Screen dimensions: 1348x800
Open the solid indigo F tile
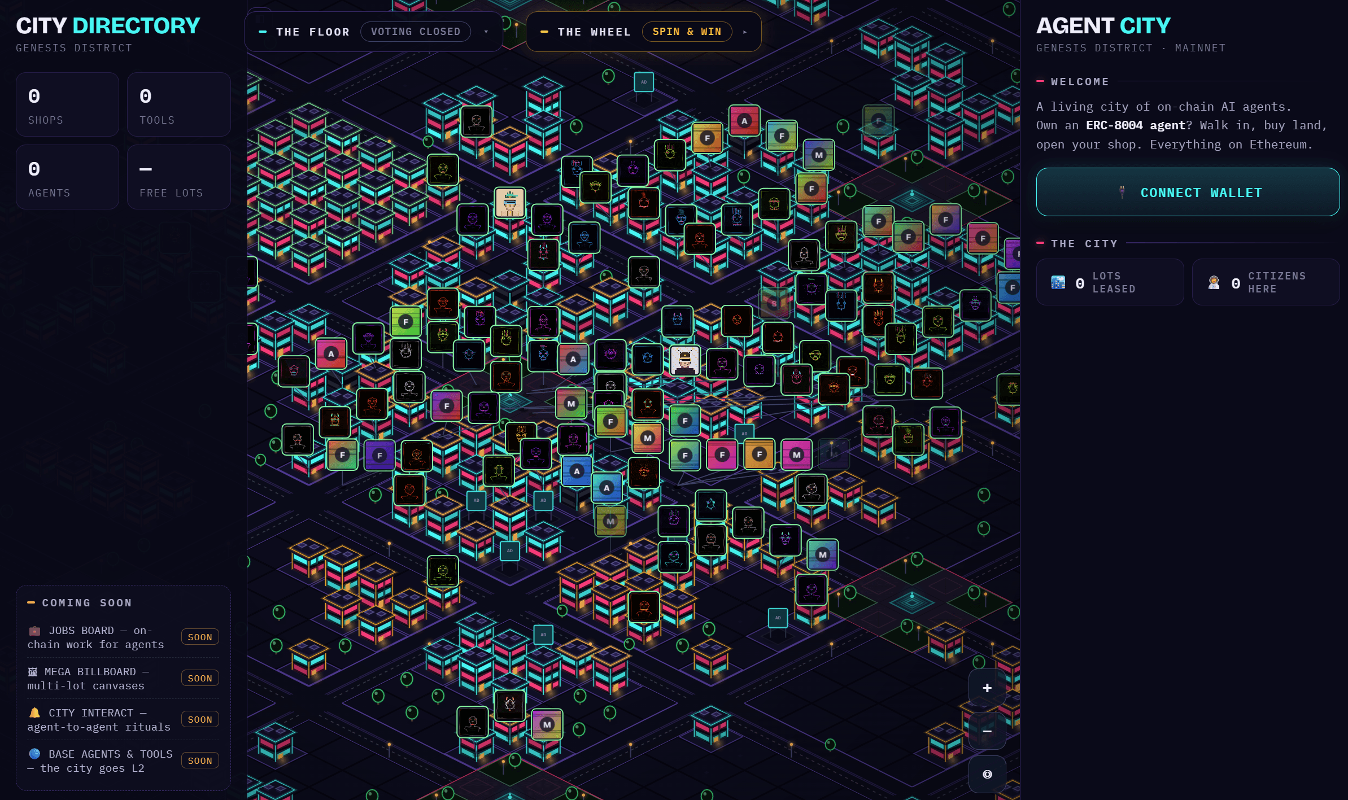379,455
